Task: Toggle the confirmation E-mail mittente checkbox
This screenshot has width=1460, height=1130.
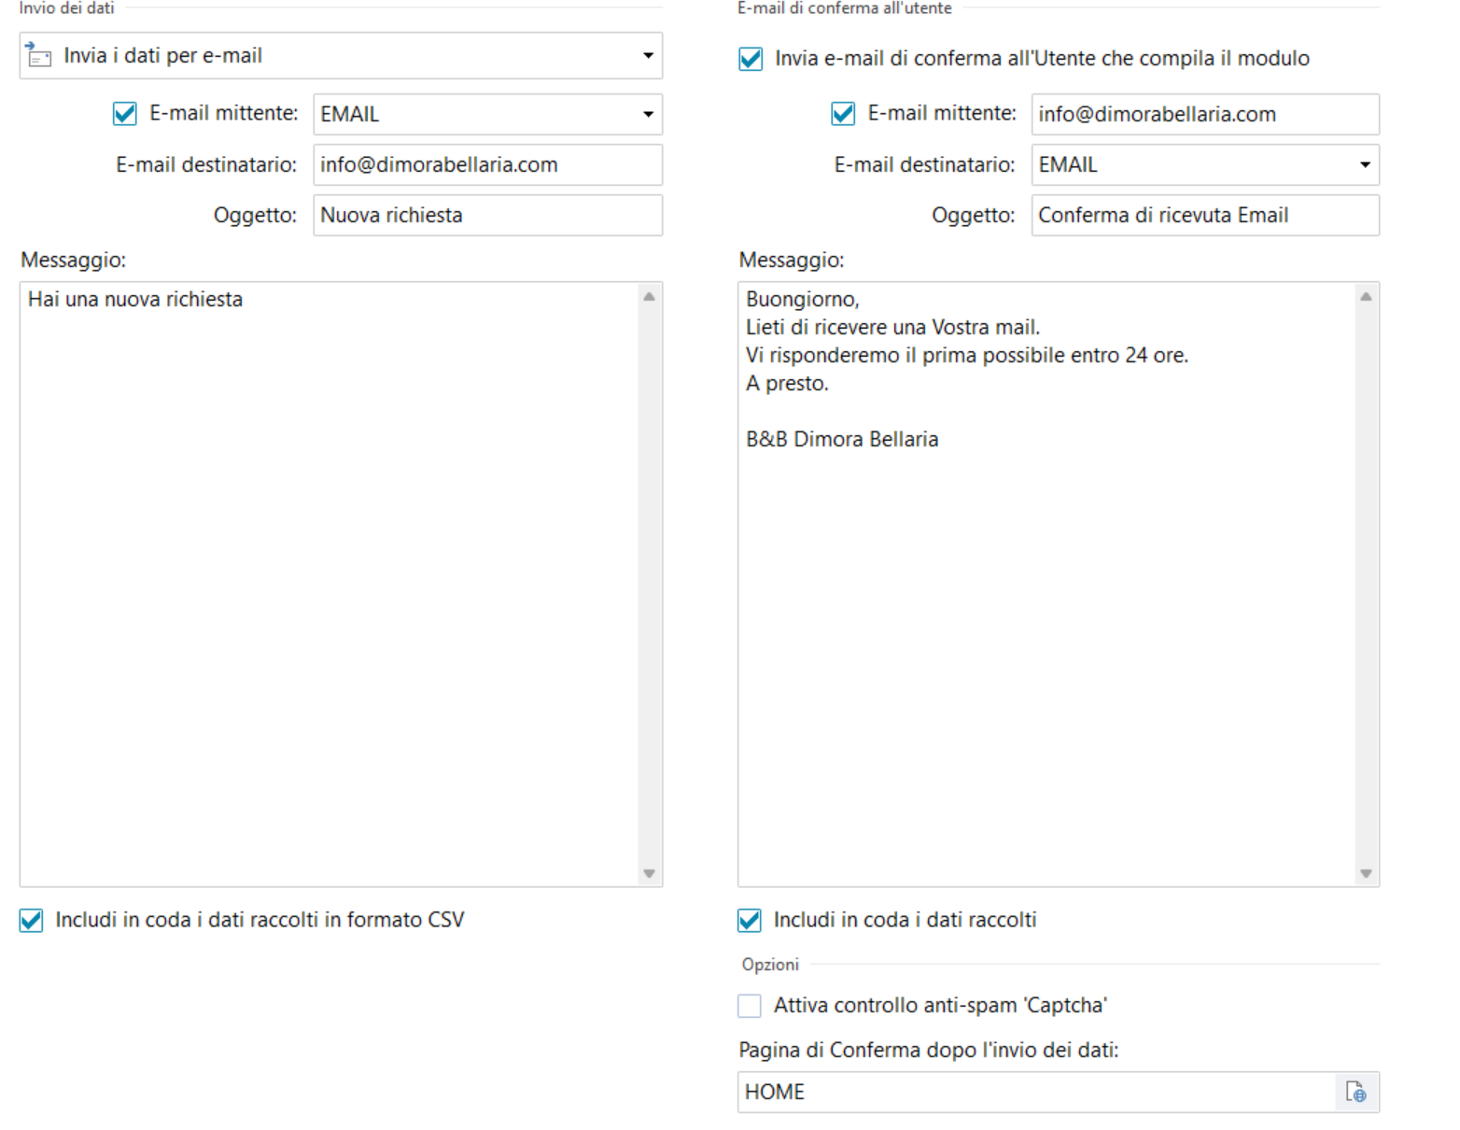Action: 843,114
